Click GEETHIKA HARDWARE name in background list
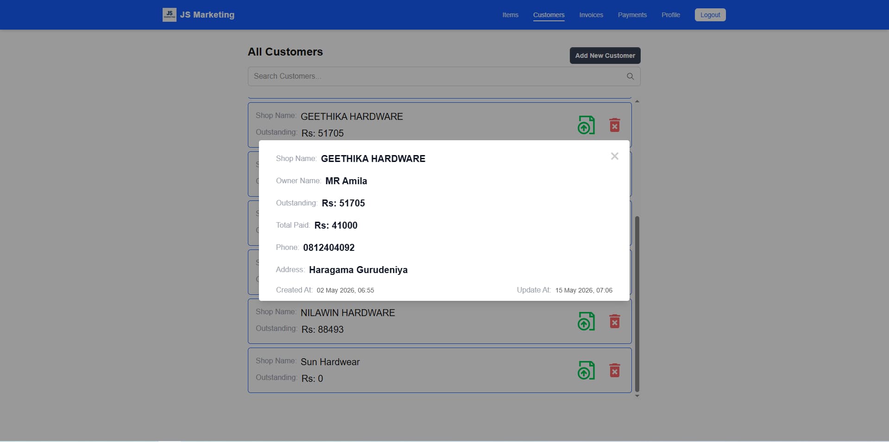The image size is (889, 442). tap(352, 117)
